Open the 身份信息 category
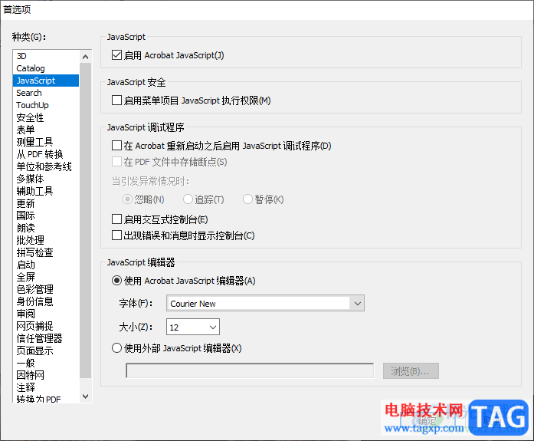The width and height of the screenshot is (534, 441). [x=46, y=301]
